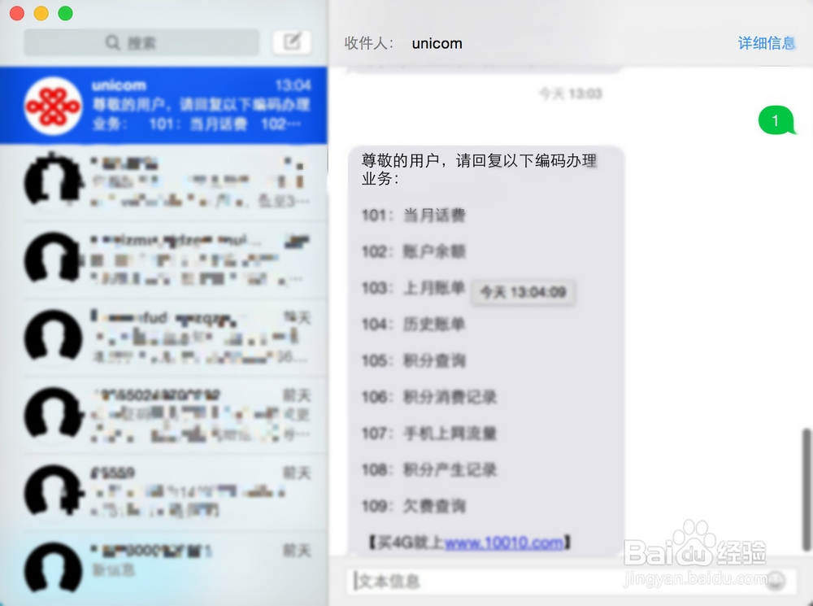Viewport: 813px width, 606px height.
Task: Click the line 106: 积分消费记录
Action: click(428, 397)
